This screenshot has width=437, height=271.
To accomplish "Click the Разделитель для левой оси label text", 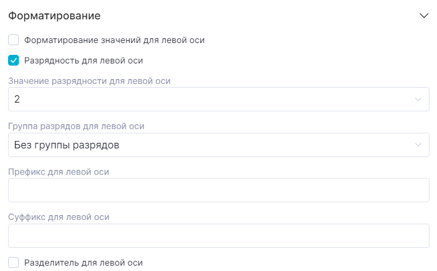I will 83,263.
